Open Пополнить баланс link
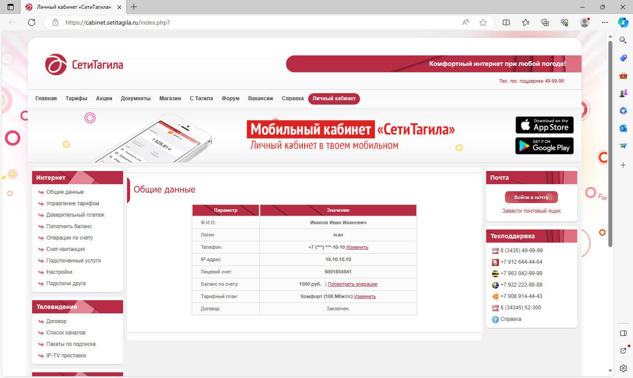Image resolution: width=633 pixels, height=378 pixels. (x=69, y=226)
